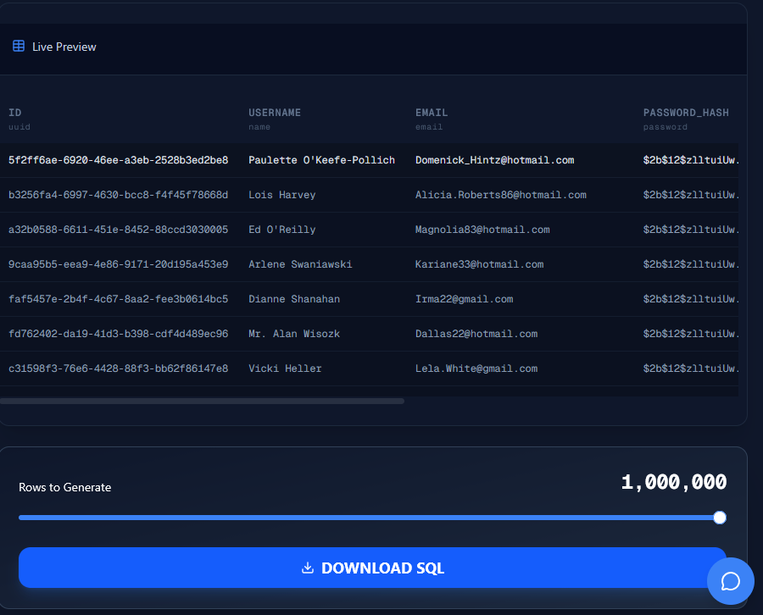This screenshot has height=615, width=763.
Task: Select the row for Paulette O'Keefe-Pollich
Action: pos(320,159)
